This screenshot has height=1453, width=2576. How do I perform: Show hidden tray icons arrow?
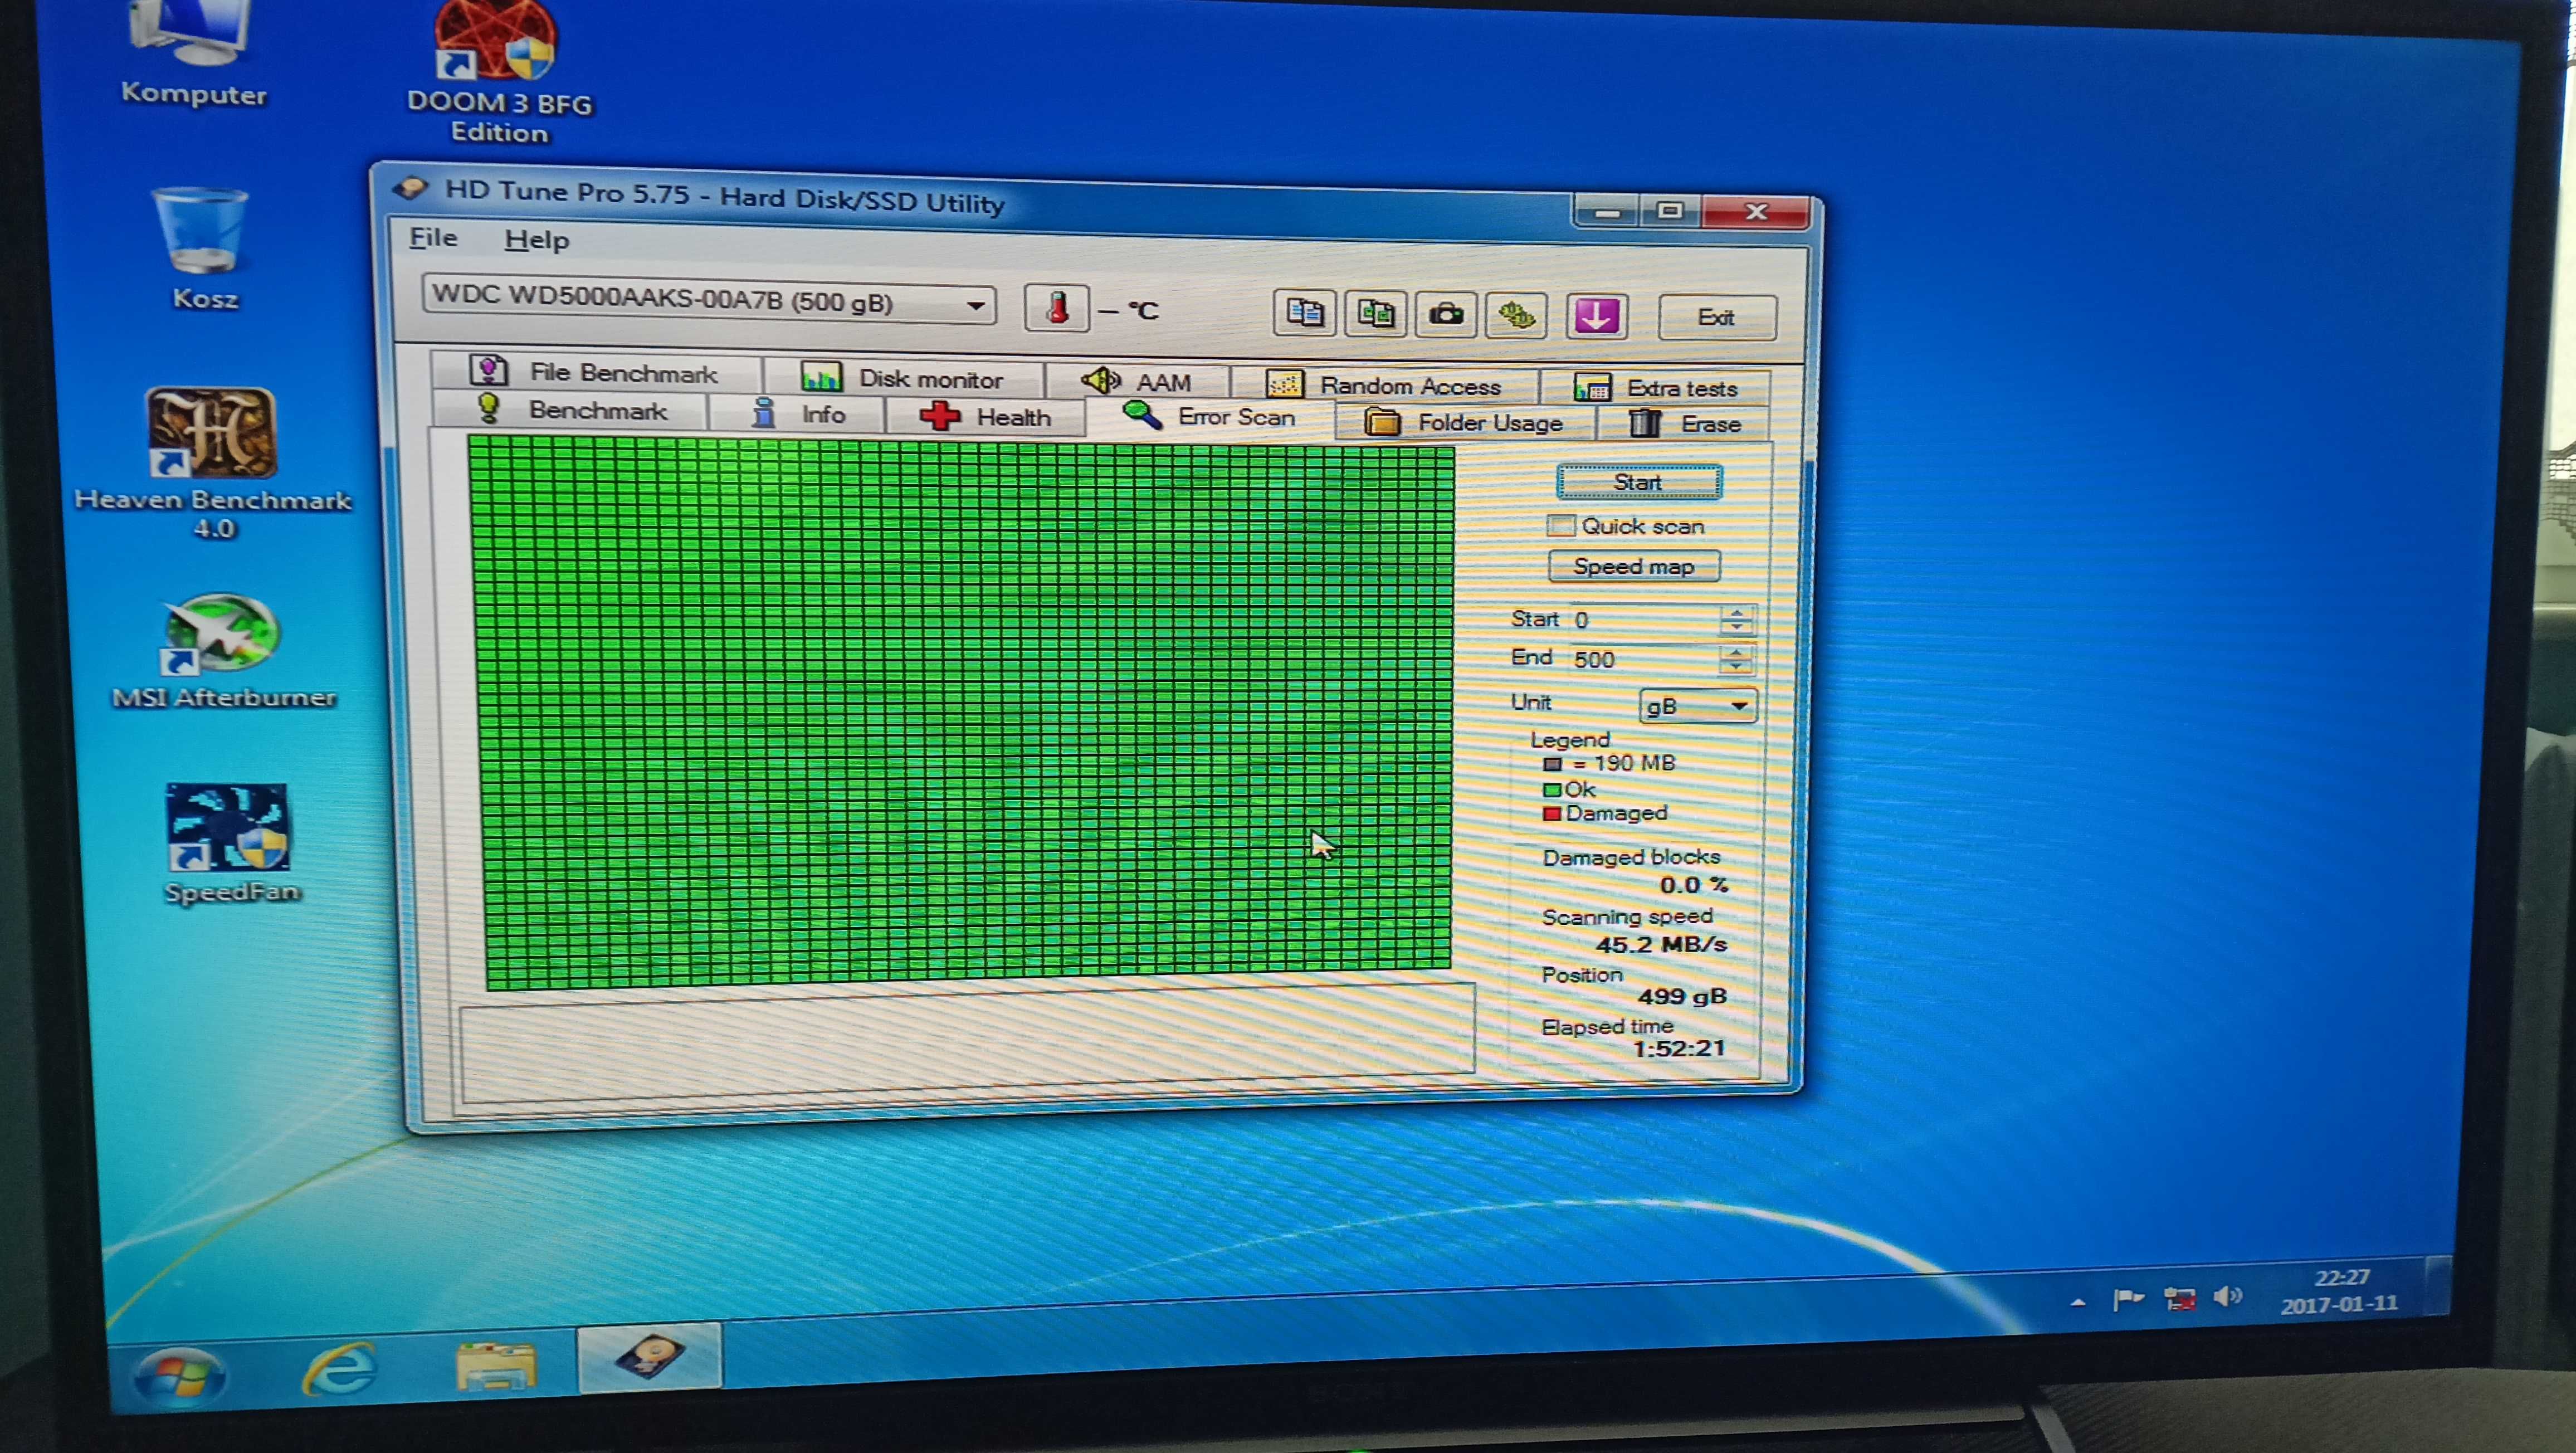pos(2078,1303)
